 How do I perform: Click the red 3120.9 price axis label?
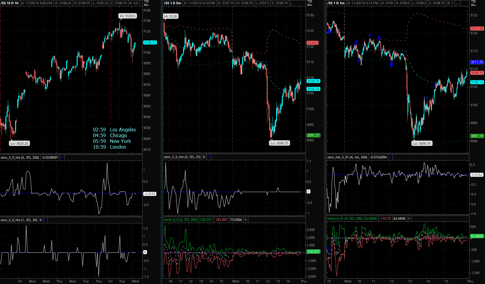(312, 43)
